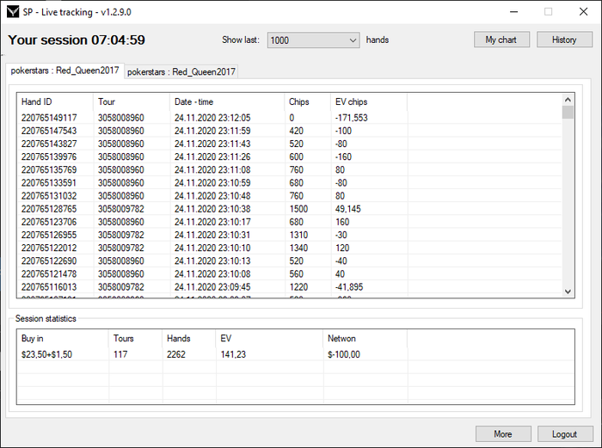Click EV chips value -41,895
This screenshot has height=448, width=602.
(349, 287)
